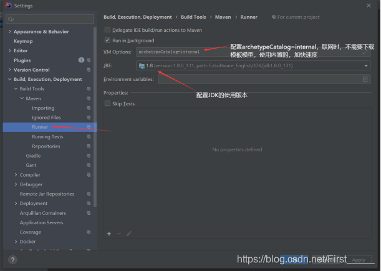Click the project-level icon beside Version Control

pyautogui.click(x=89, y=70)
